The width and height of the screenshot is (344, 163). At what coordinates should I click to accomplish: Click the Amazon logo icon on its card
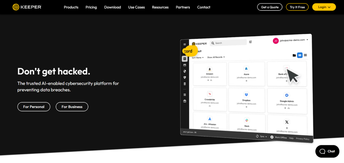pyautogui.click(x=210, y=69)
